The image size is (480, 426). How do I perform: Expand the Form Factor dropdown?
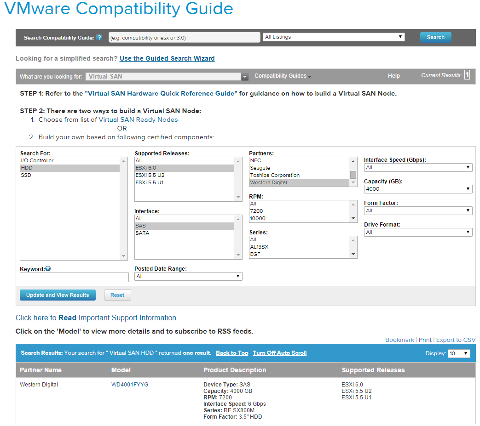tap(418, 210)
